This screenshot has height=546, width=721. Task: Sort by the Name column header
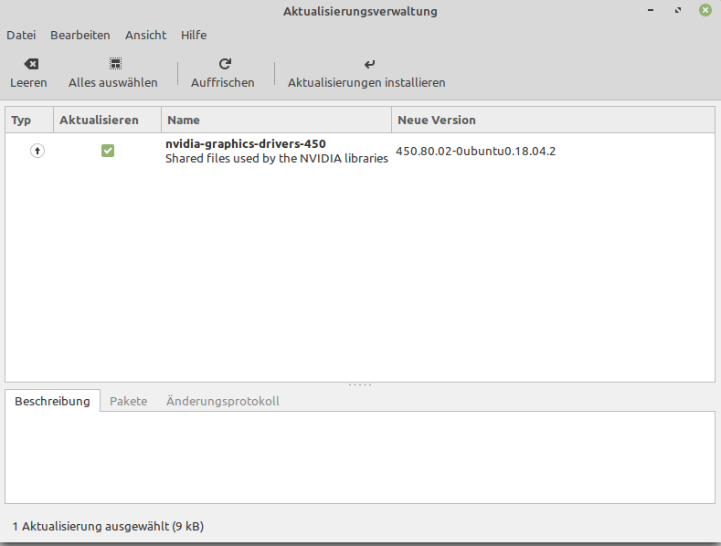click(276, 120)
